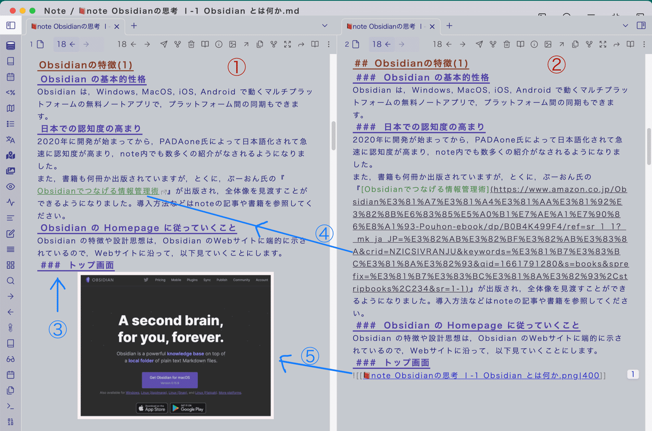
Task: Expand the tab list chevron in right pane
Action: tap(625, 26)
